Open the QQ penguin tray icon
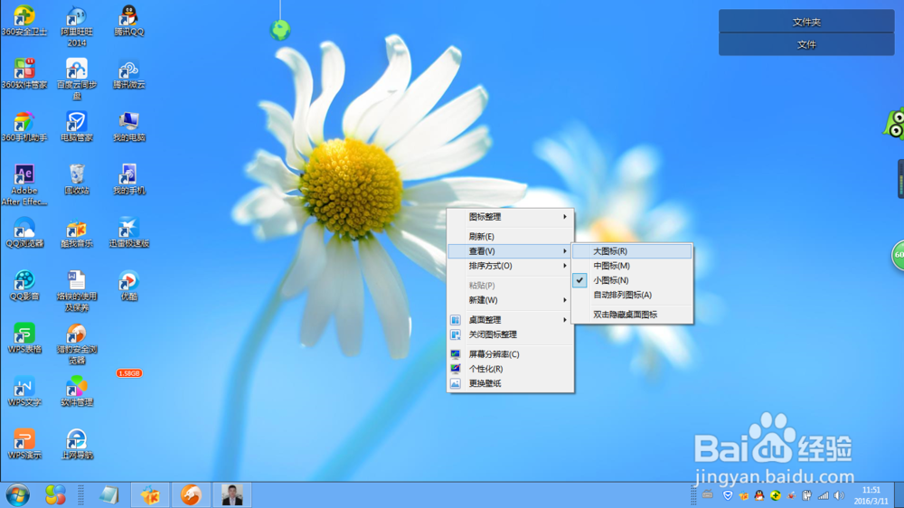The width and height of the screenshot is (904, 508). point(759,495)
